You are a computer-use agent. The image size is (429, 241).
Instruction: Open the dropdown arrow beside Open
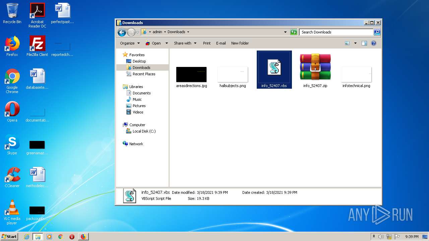coord(166,43)
